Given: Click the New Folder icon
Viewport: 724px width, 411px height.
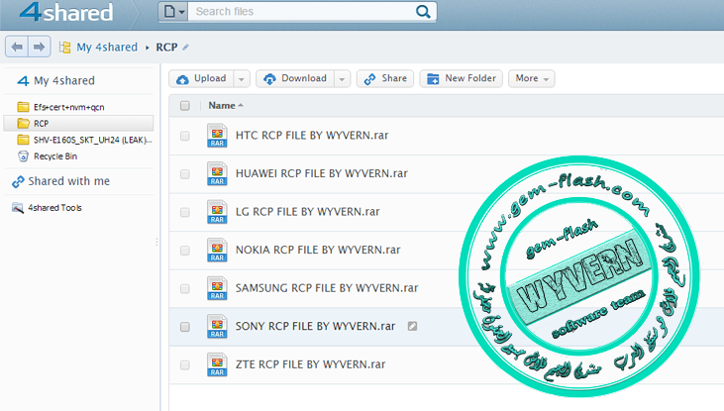Looking at the screenshot, I should 433,79.
